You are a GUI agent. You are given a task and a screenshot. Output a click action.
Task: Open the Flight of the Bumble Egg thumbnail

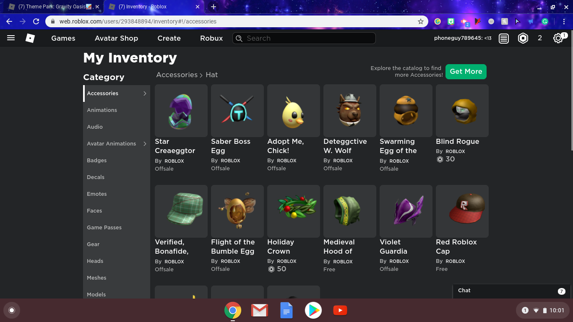237,211
